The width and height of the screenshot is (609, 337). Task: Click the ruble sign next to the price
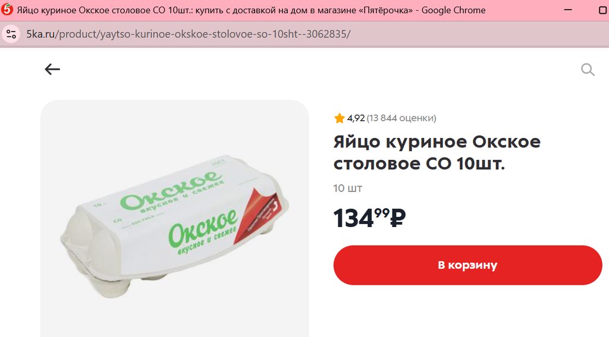click(397, 219)
